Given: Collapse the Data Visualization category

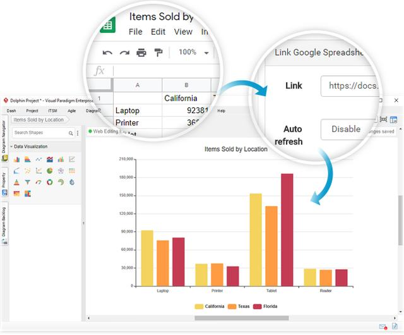Looking at the screenshot, I should 11,147.
